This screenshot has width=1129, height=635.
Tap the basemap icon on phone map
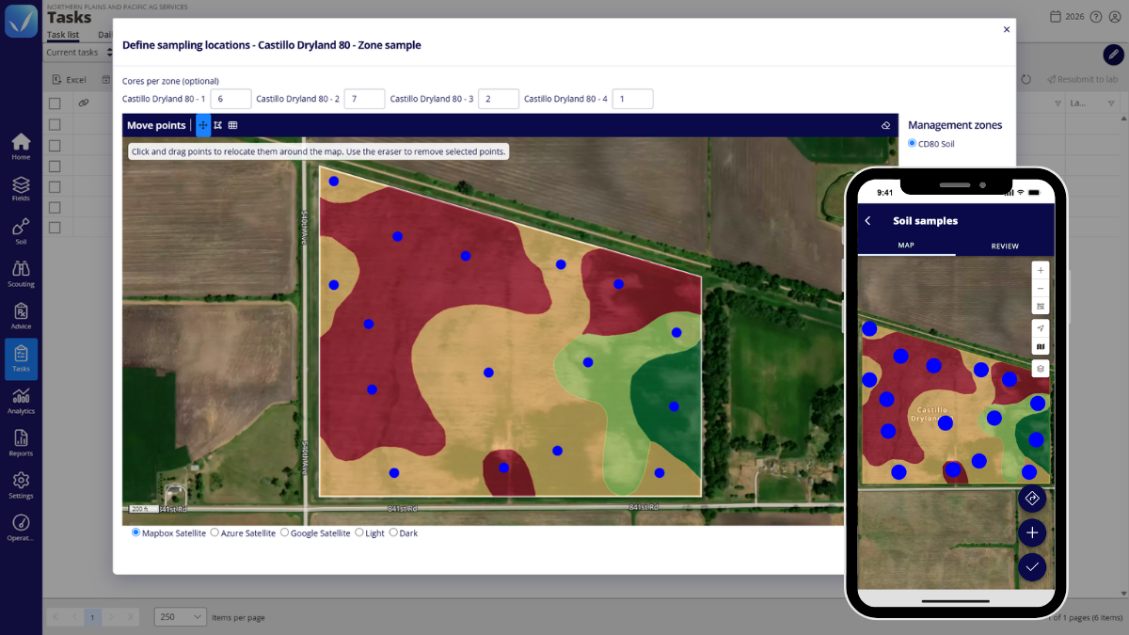pyautogui.click(x=1040, y=347)
